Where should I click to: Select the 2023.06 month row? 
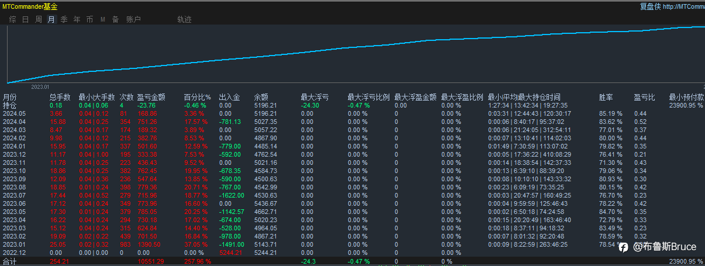click(352, 203)
